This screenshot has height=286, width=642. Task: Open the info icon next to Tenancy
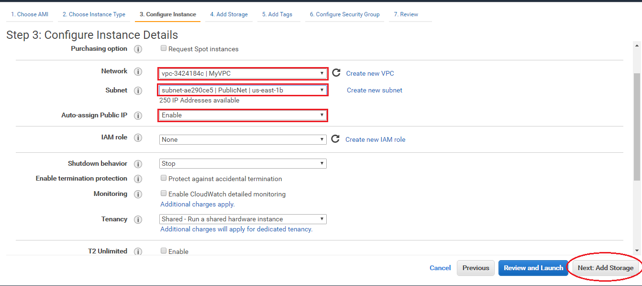coord(138,219)
